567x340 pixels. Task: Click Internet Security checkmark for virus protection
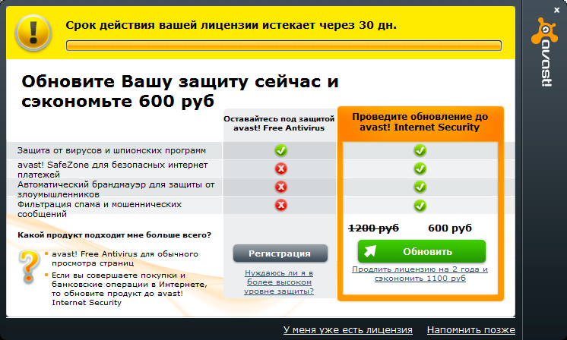pyautogui.click(x=420, y=150)
